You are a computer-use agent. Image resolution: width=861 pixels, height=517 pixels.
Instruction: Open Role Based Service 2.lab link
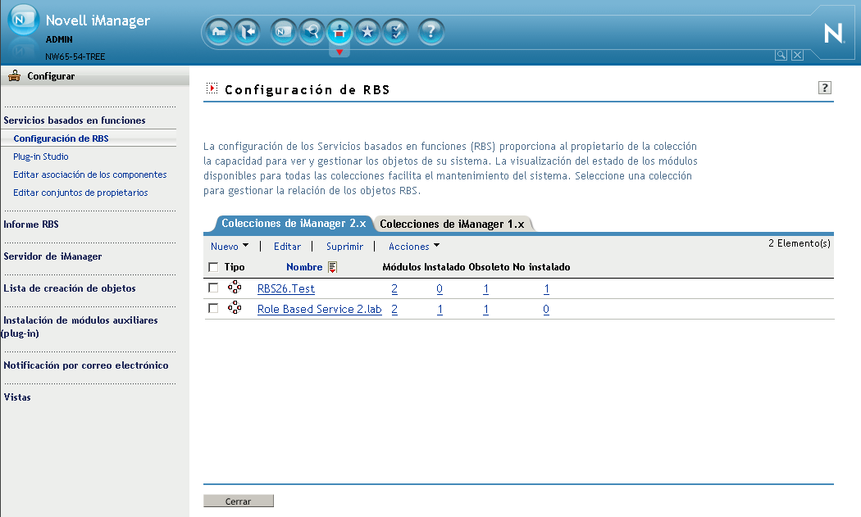(x=320, y=309)
